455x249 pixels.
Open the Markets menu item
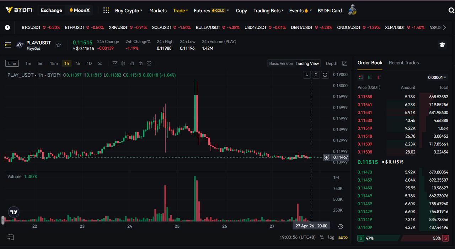point(158,11)
